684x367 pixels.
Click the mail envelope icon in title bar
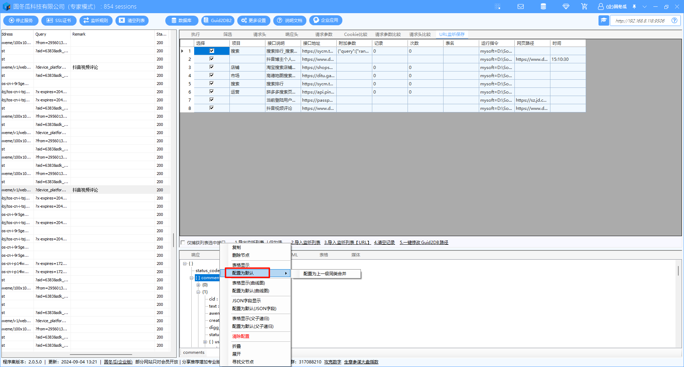520,6
